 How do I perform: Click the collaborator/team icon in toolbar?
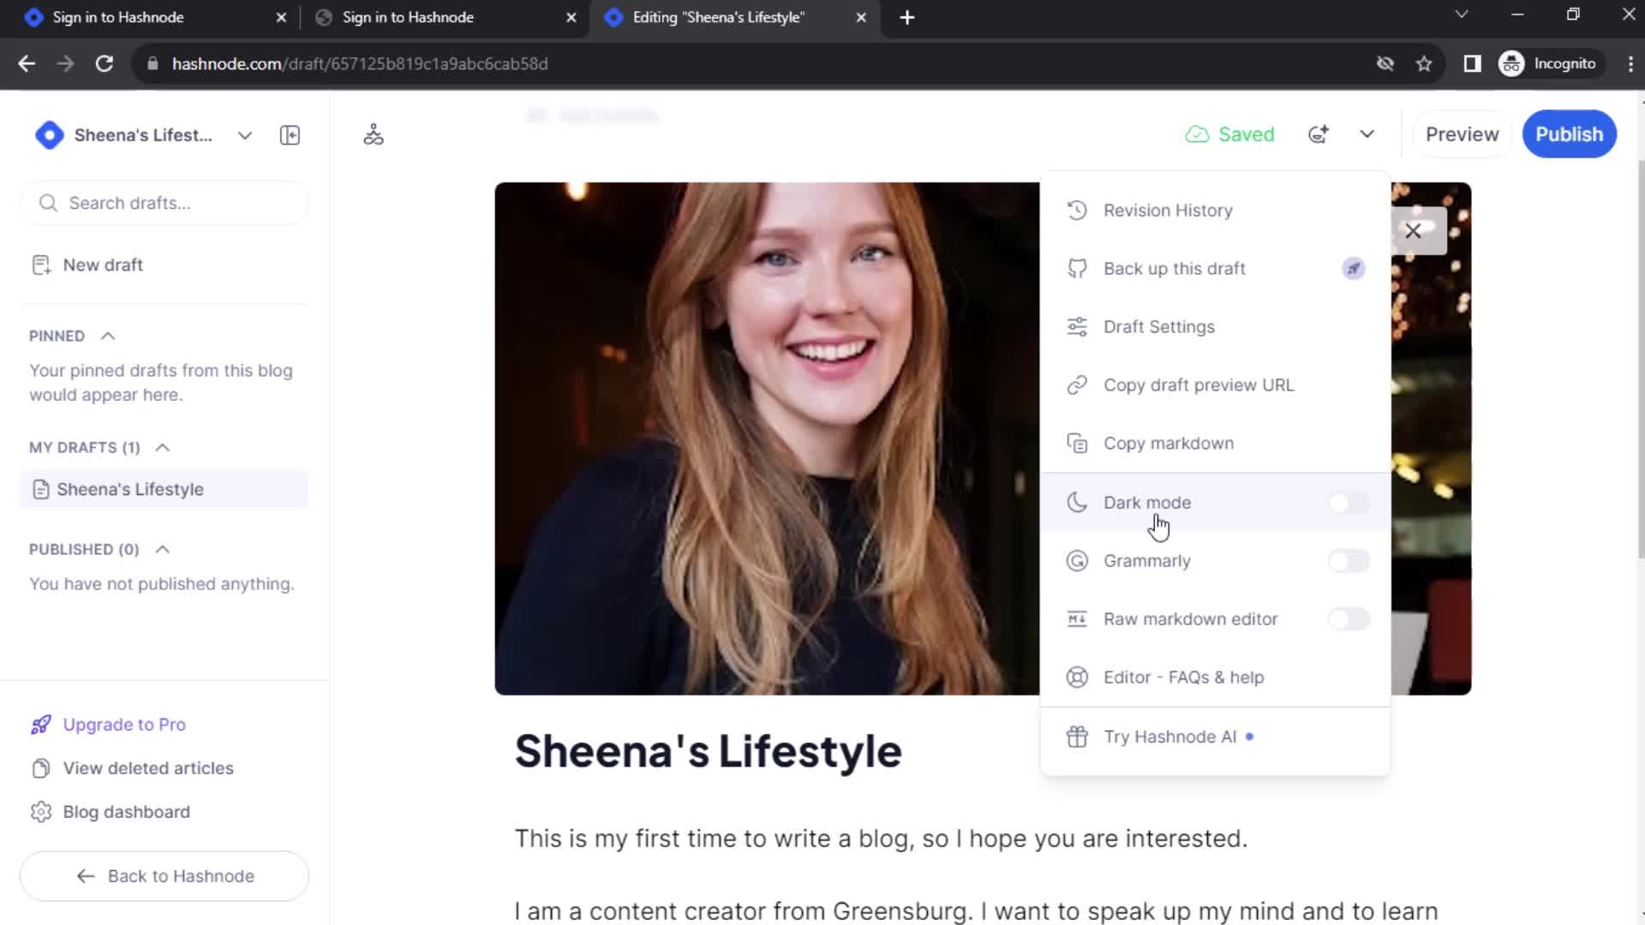tap(375, 134)
